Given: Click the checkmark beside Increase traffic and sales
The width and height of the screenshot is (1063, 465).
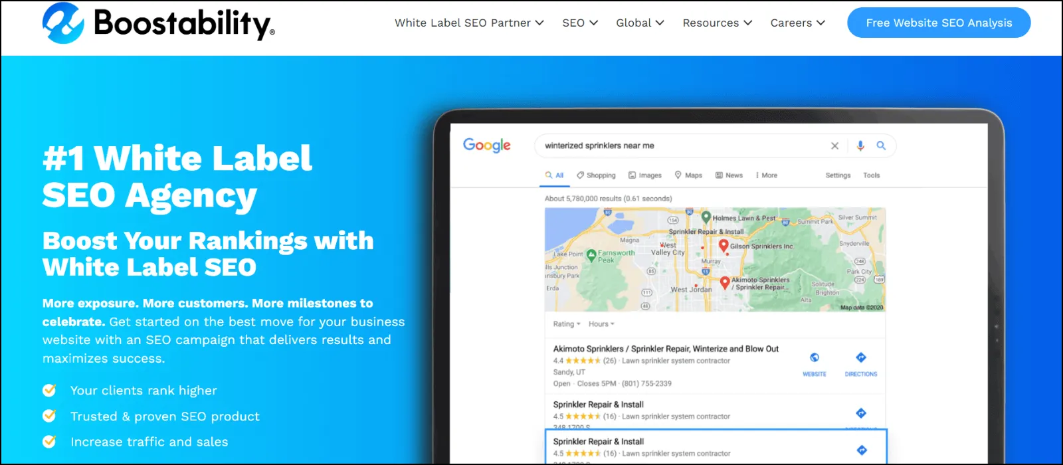Looking at the screenshot, I should pos(49,441).
